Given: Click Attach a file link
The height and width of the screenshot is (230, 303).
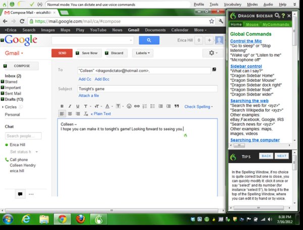Looking at the screenshot, I should point(89,96).
